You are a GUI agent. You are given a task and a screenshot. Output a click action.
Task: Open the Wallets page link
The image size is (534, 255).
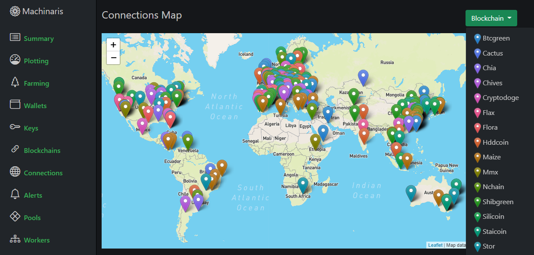35,106
